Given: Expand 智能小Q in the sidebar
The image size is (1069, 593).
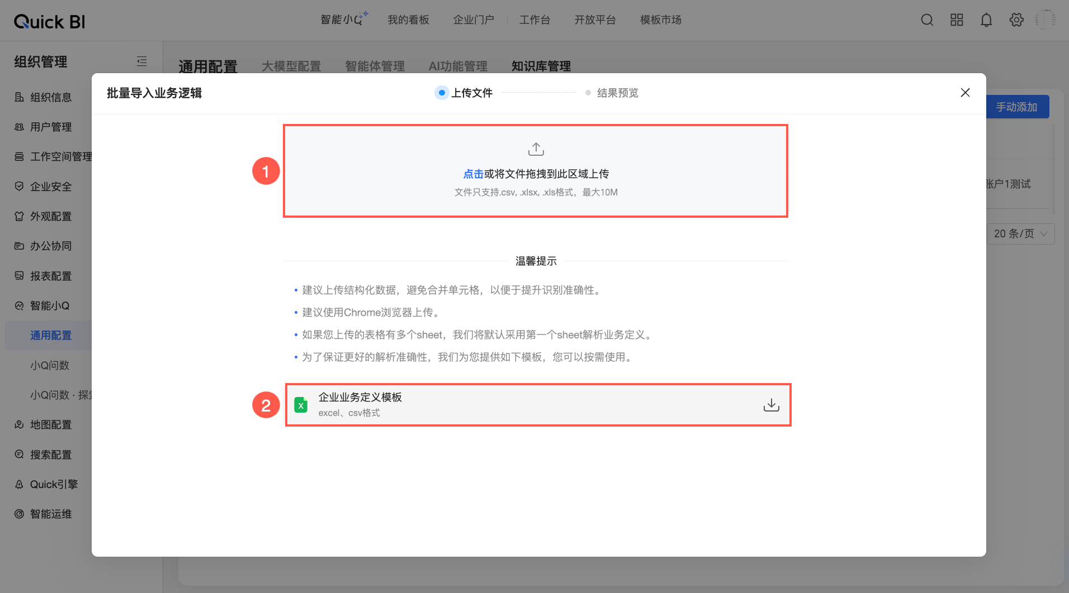Looking at the screenshot, I should coord(50,305).
